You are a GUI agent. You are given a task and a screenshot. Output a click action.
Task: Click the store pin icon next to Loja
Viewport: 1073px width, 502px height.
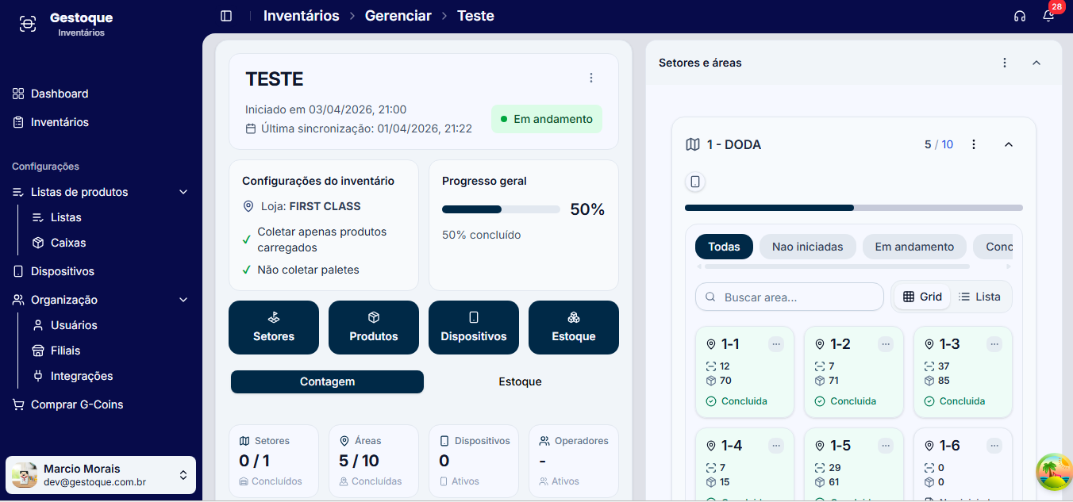pyautogui.click(x=248, y=206)
